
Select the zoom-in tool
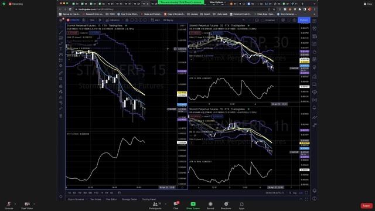pyautogui.click(x=61, y=79)
